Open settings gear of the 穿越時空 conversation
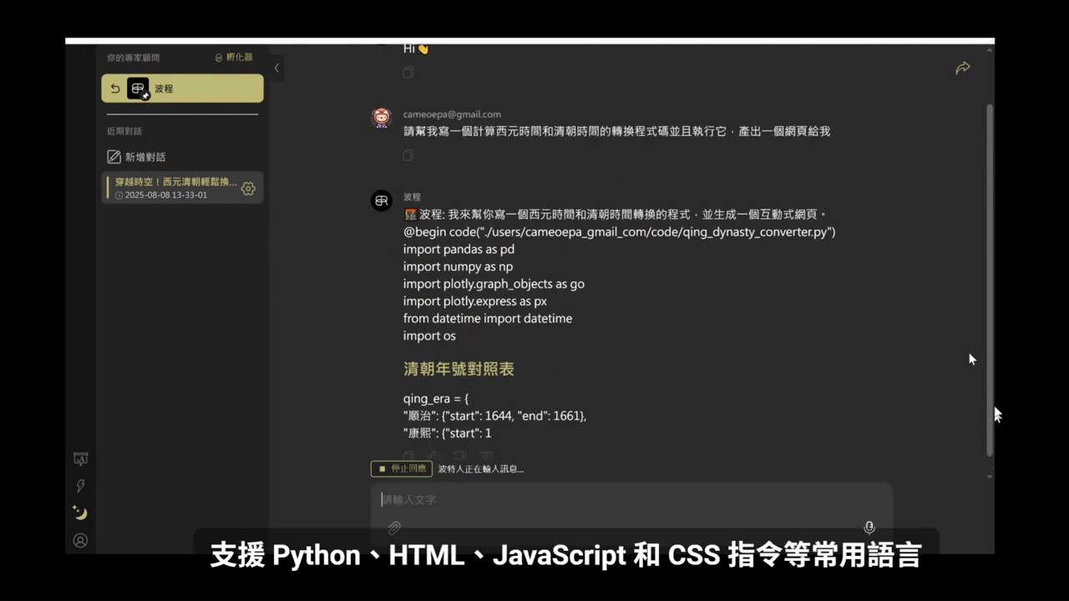This screenshot has width=1069, height=601. click(248, 189)
